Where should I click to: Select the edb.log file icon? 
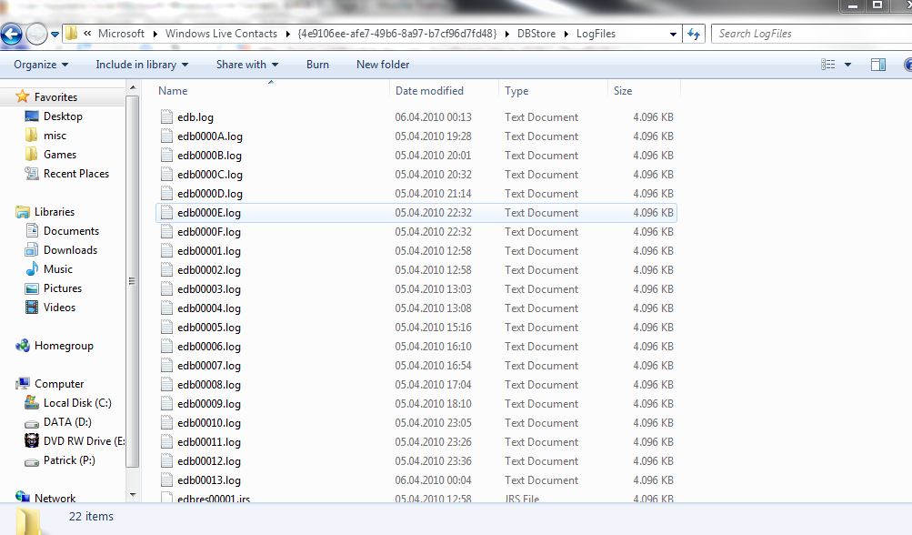[x=167, y=117]
